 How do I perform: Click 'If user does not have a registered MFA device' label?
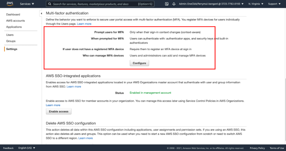pos(93,49)
